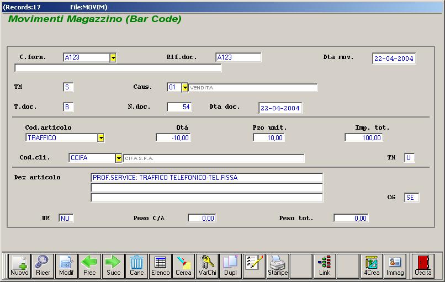The width and height of the screenshot is (445, 282).
Task: Open the Ricer search magnifier icon
Action: [x=43, y=266]
